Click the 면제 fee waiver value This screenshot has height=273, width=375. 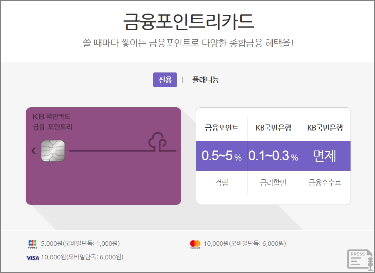tap(325, 156)
